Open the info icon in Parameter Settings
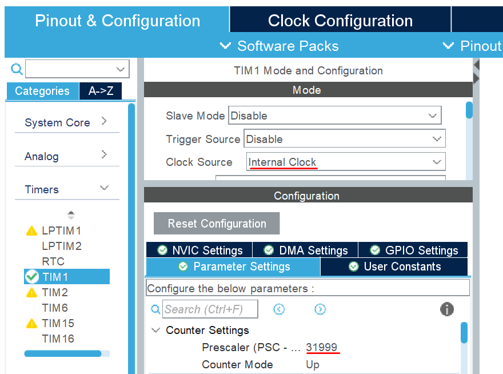 446,309
